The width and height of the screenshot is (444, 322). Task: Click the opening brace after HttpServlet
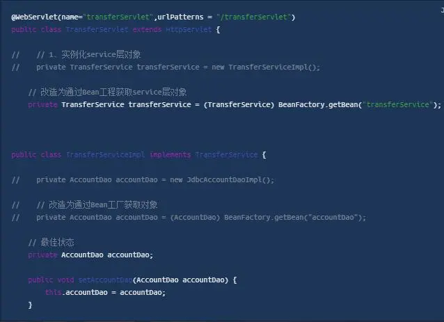click(x=218, y=29)
